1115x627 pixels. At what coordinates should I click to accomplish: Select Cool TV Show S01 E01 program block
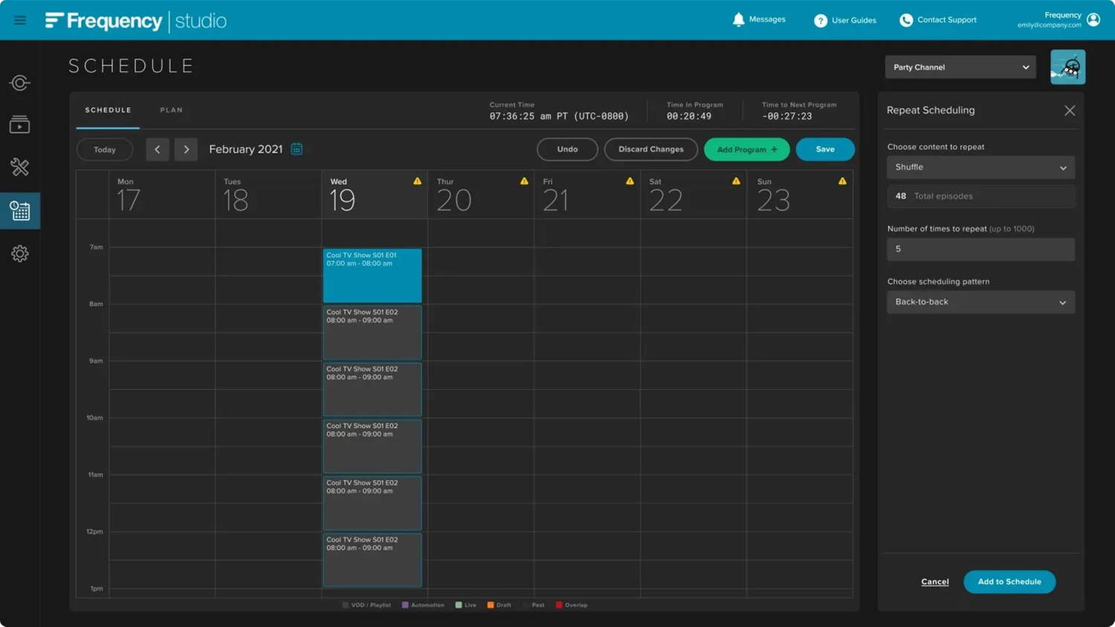point(372,276)
